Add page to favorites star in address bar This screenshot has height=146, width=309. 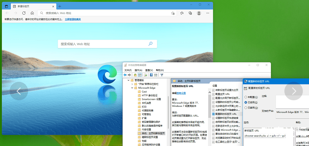[x=173, y=13]
